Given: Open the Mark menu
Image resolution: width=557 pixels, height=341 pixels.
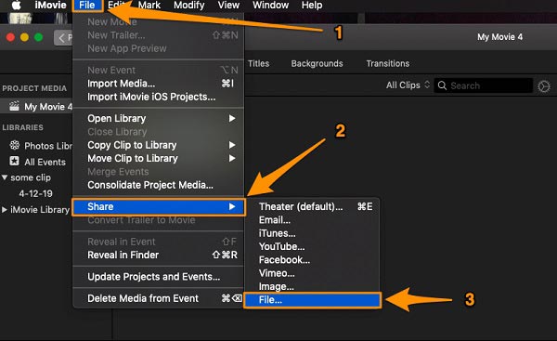Looking at the screenshot, I should (149, 6).
